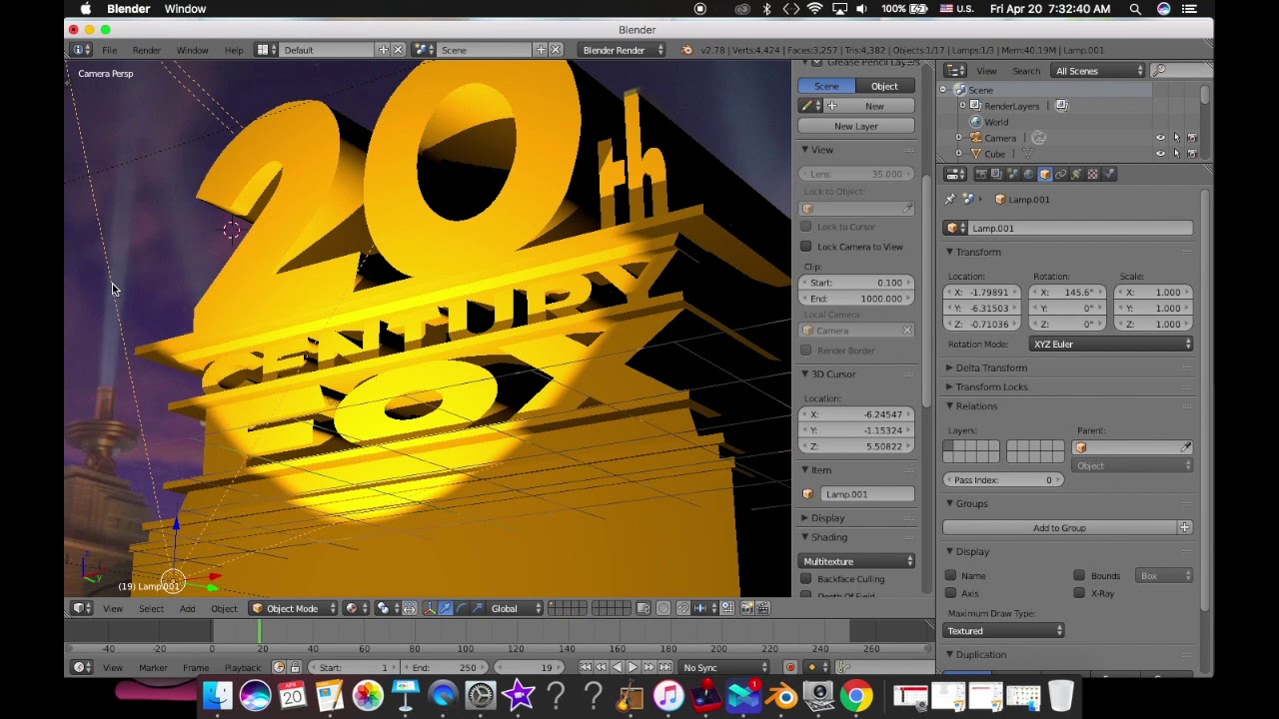Toggle Camera visibility eye in outliner
The image size is (1279, 719).
[x=1160, y=138]
